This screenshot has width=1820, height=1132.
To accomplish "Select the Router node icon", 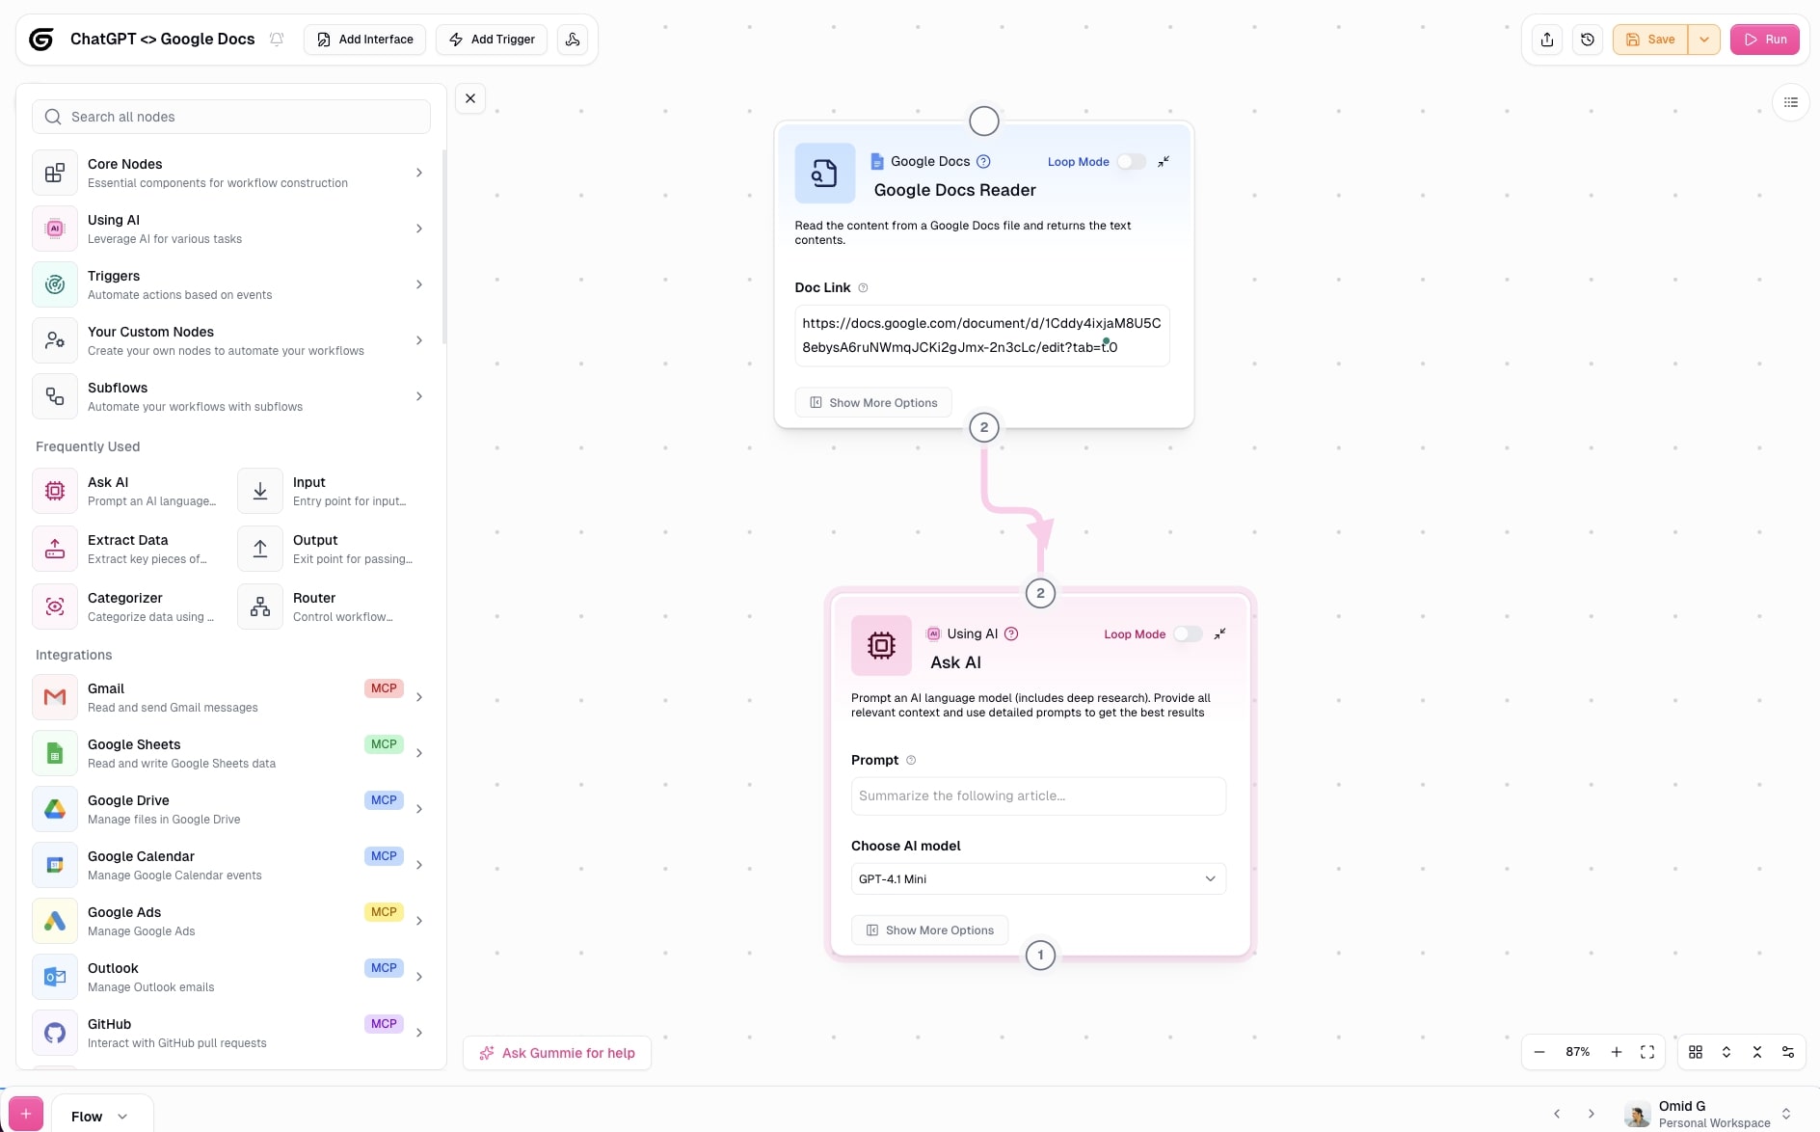I will click(258, 606).
